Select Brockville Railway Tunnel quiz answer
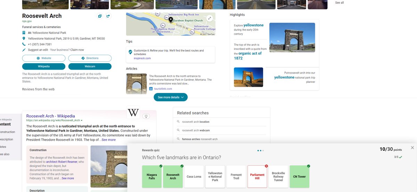The width and height of the screenshot is (417, 192). [278, 177]
